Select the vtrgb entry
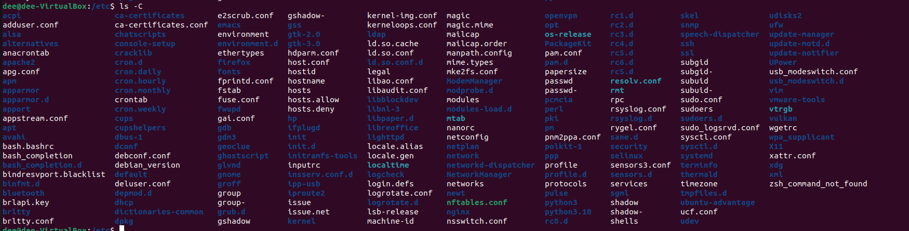This screenshot has height=231, width=909. point(781,109)
